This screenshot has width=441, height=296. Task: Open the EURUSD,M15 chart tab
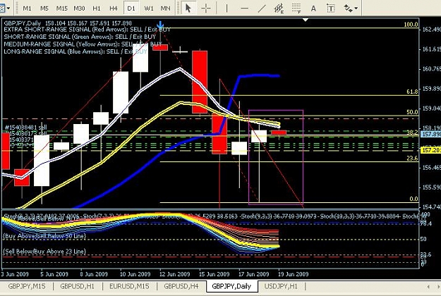(129, 286)
